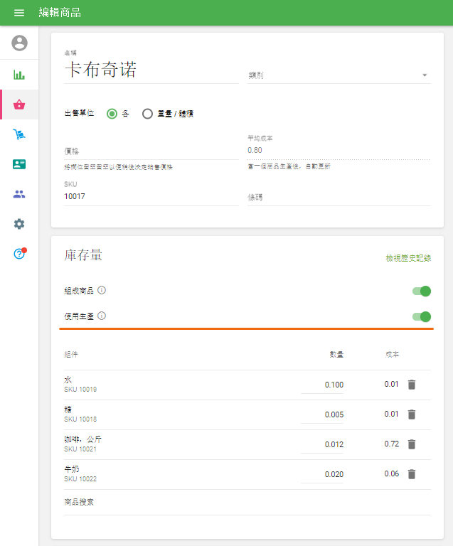Delete the 牛奶 component row
Screen dimensions: 453x546
412,474
